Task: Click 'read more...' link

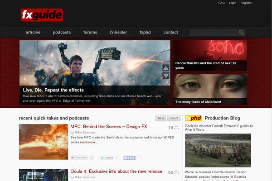Action: click(x=89, y=142)
